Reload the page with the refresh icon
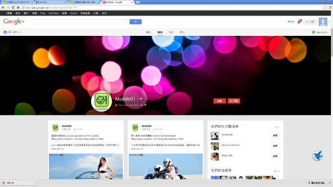 pyautogui.click(x=13, y=7)
